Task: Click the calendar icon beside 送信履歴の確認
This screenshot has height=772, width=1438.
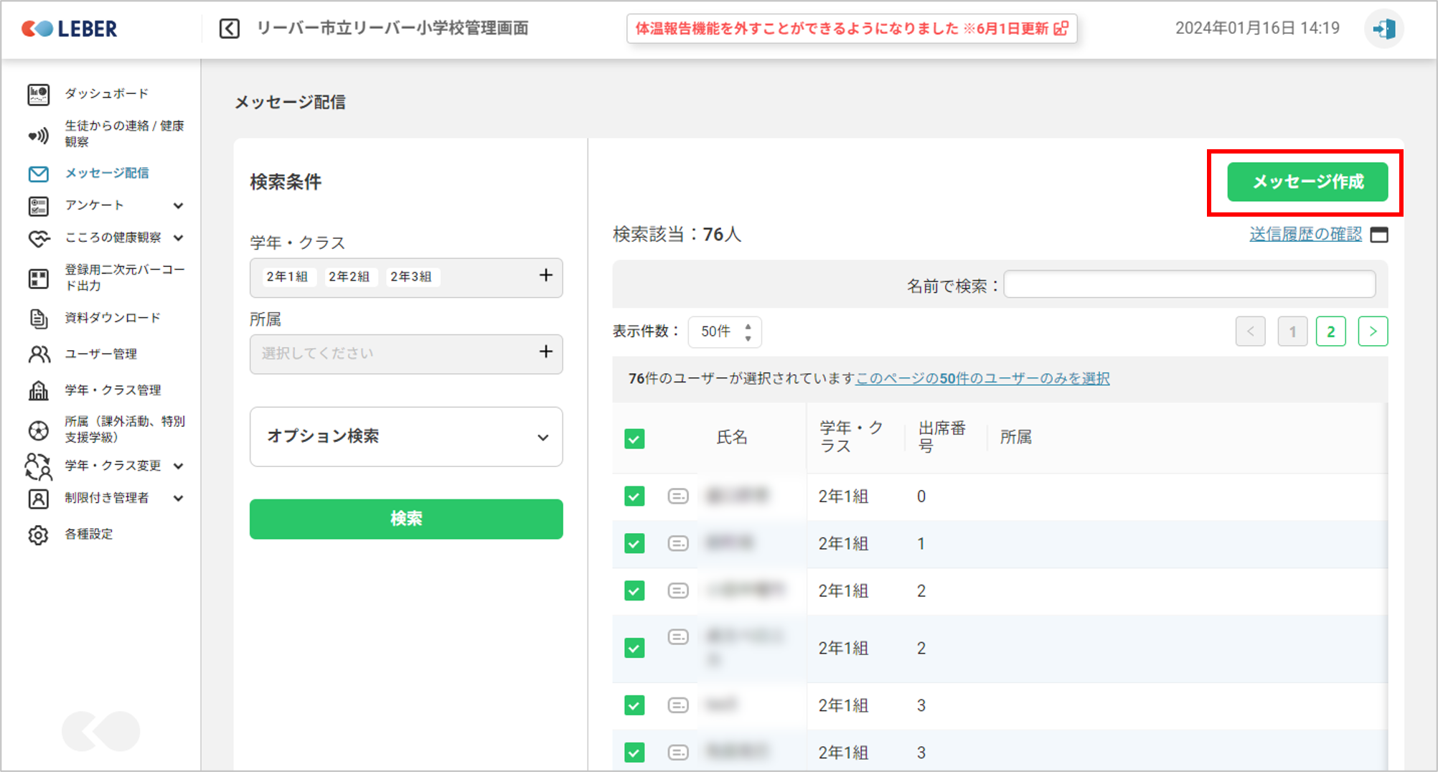Action: click(x=1378, y=235)
